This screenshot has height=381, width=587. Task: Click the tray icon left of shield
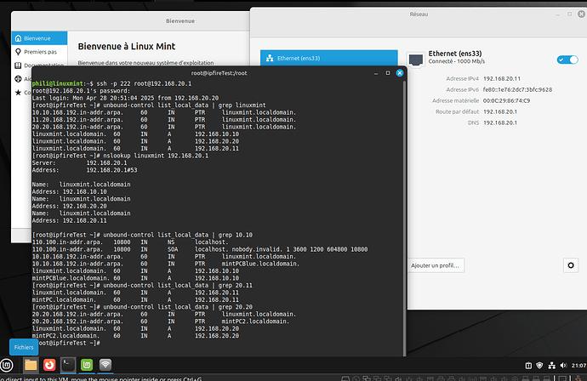coord(528,366)
